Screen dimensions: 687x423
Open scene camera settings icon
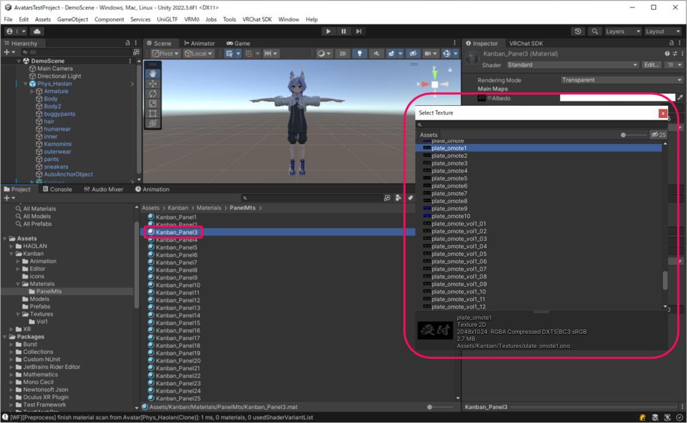[430, 53]
